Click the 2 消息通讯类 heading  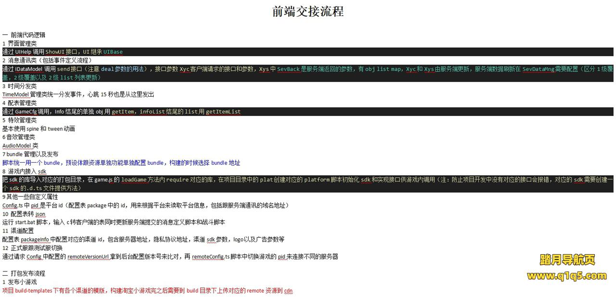(46, 60)
